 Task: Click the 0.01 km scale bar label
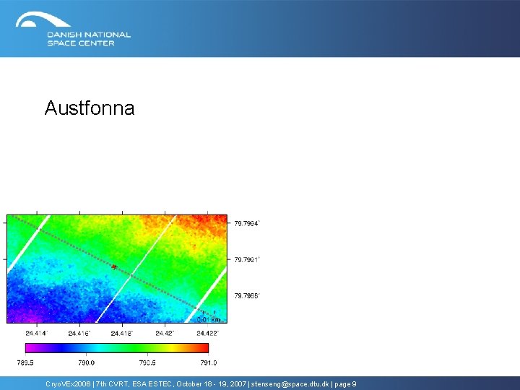click(209, 320)
